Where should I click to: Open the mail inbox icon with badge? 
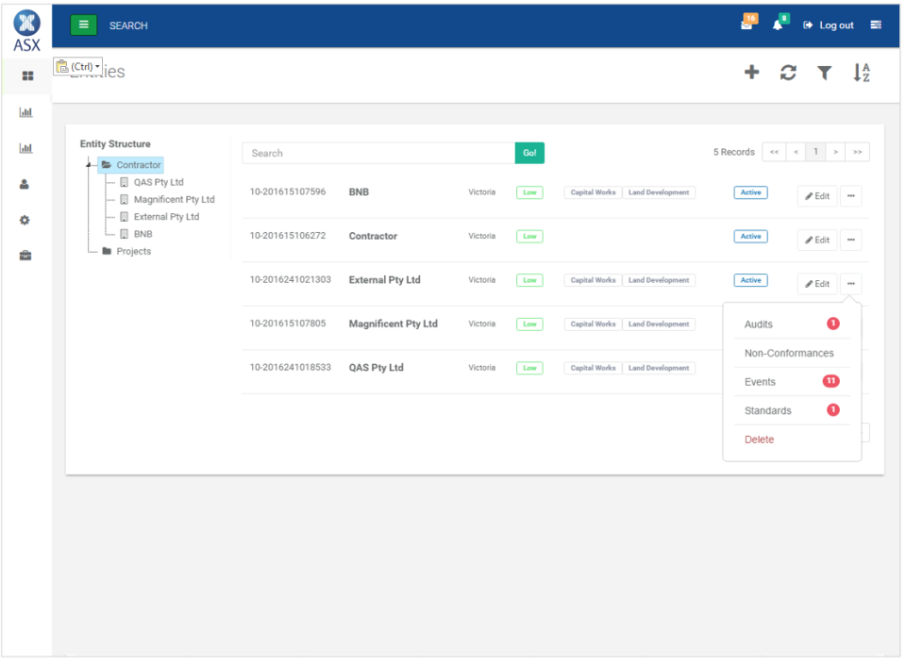[748, 23]
